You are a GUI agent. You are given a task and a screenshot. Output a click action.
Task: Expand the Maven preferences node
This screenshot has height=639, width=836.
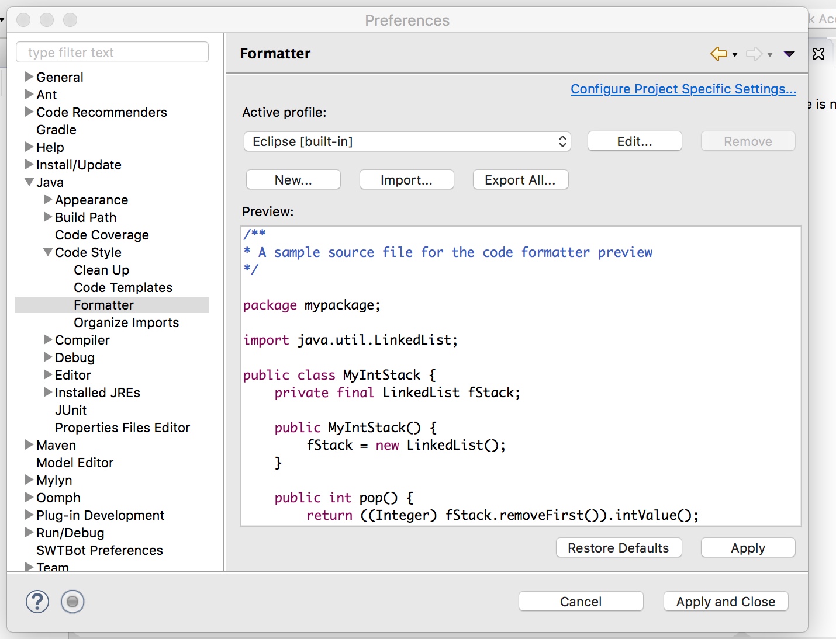point(29,445)
